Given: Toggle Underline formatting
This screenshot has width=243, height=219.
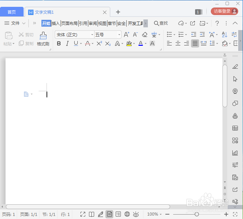Looking at the screenshot, I should click(x=76, y=43).
